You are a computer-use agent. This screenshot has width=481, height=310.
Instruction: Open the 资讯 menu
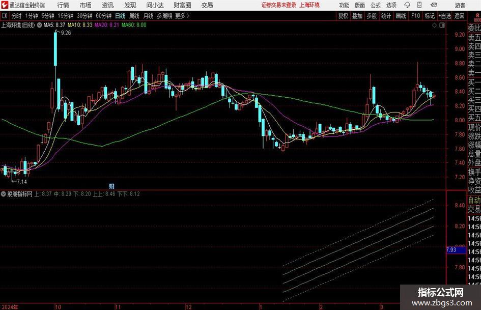[108, 5]
